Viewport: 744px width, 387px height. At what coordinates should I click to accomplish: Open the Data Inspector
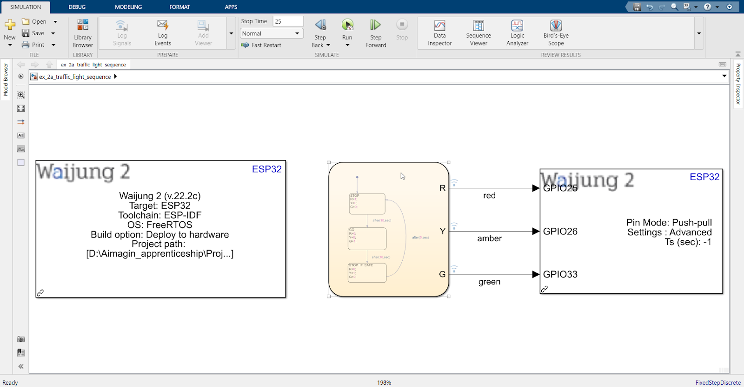pos(440,33)
